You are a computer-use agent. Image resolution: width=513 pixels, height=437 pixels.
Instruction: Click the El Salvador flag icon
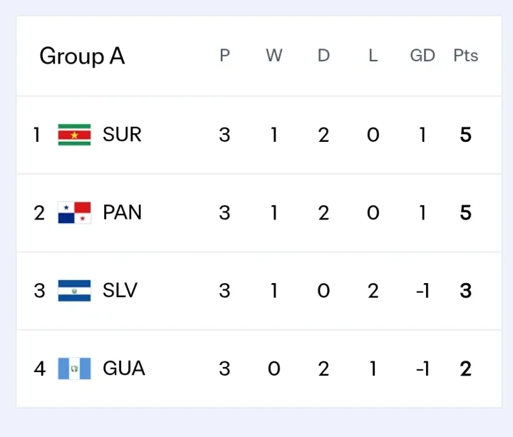tap(74, 290)
